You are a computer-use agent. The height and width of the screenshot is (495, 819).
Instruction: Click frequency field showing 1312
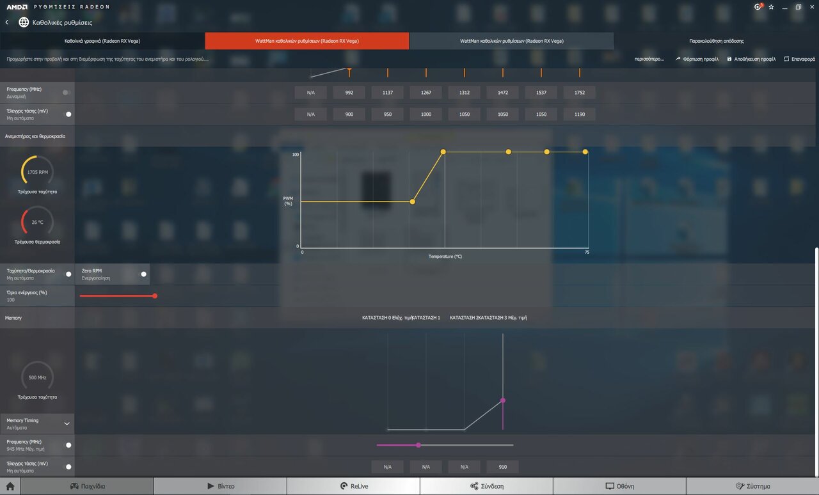pos(465,93)
